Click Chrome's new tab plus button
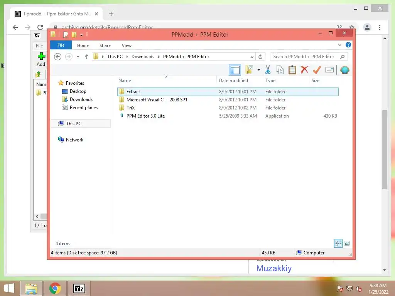395x296 pixels. (x=111, y=14)
